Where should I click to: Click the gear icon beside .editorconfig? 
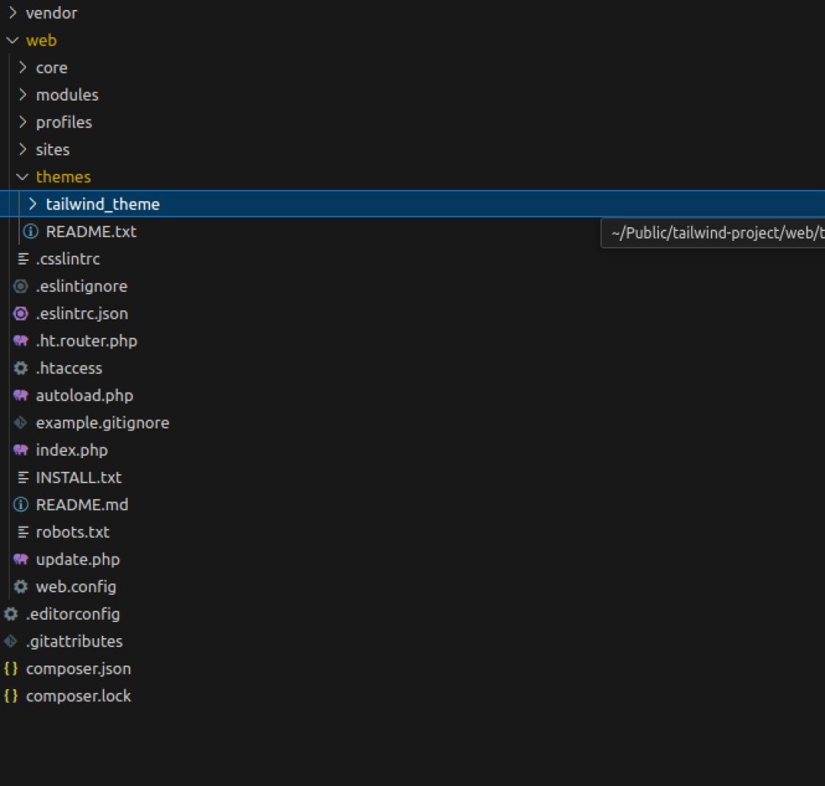pos(10,614)
